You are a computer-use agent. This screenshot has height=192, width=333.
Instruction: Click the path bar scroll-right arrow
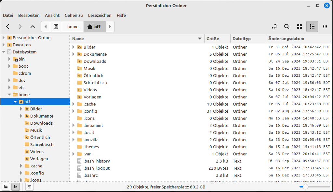(110, 27)
